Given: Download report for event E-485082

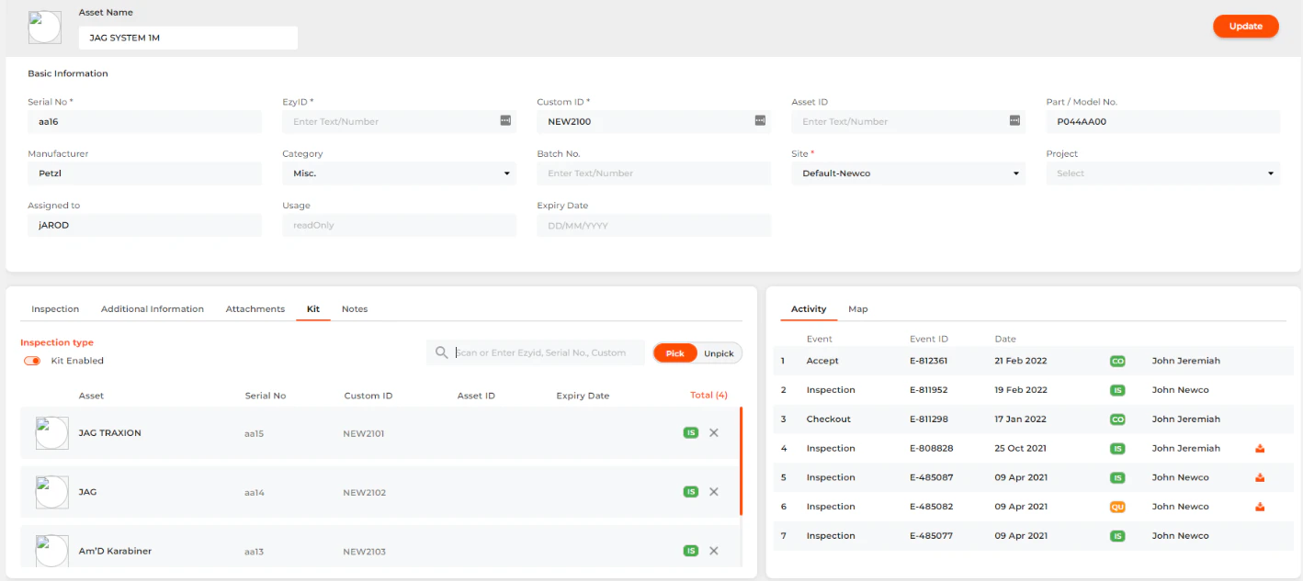Looking at the screenshot, I should click(x=1260, y=507).
